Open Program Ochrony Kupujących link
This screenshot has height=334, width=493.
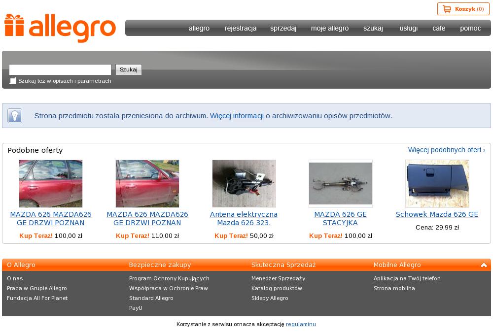(169, 278)
